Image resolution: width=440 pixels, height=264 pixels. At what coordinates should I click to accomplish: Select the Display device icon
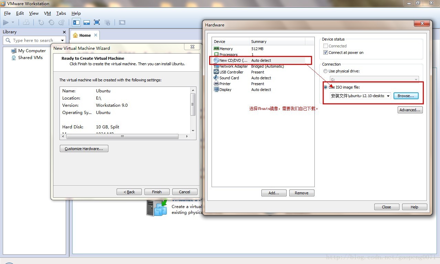point(216,90)
